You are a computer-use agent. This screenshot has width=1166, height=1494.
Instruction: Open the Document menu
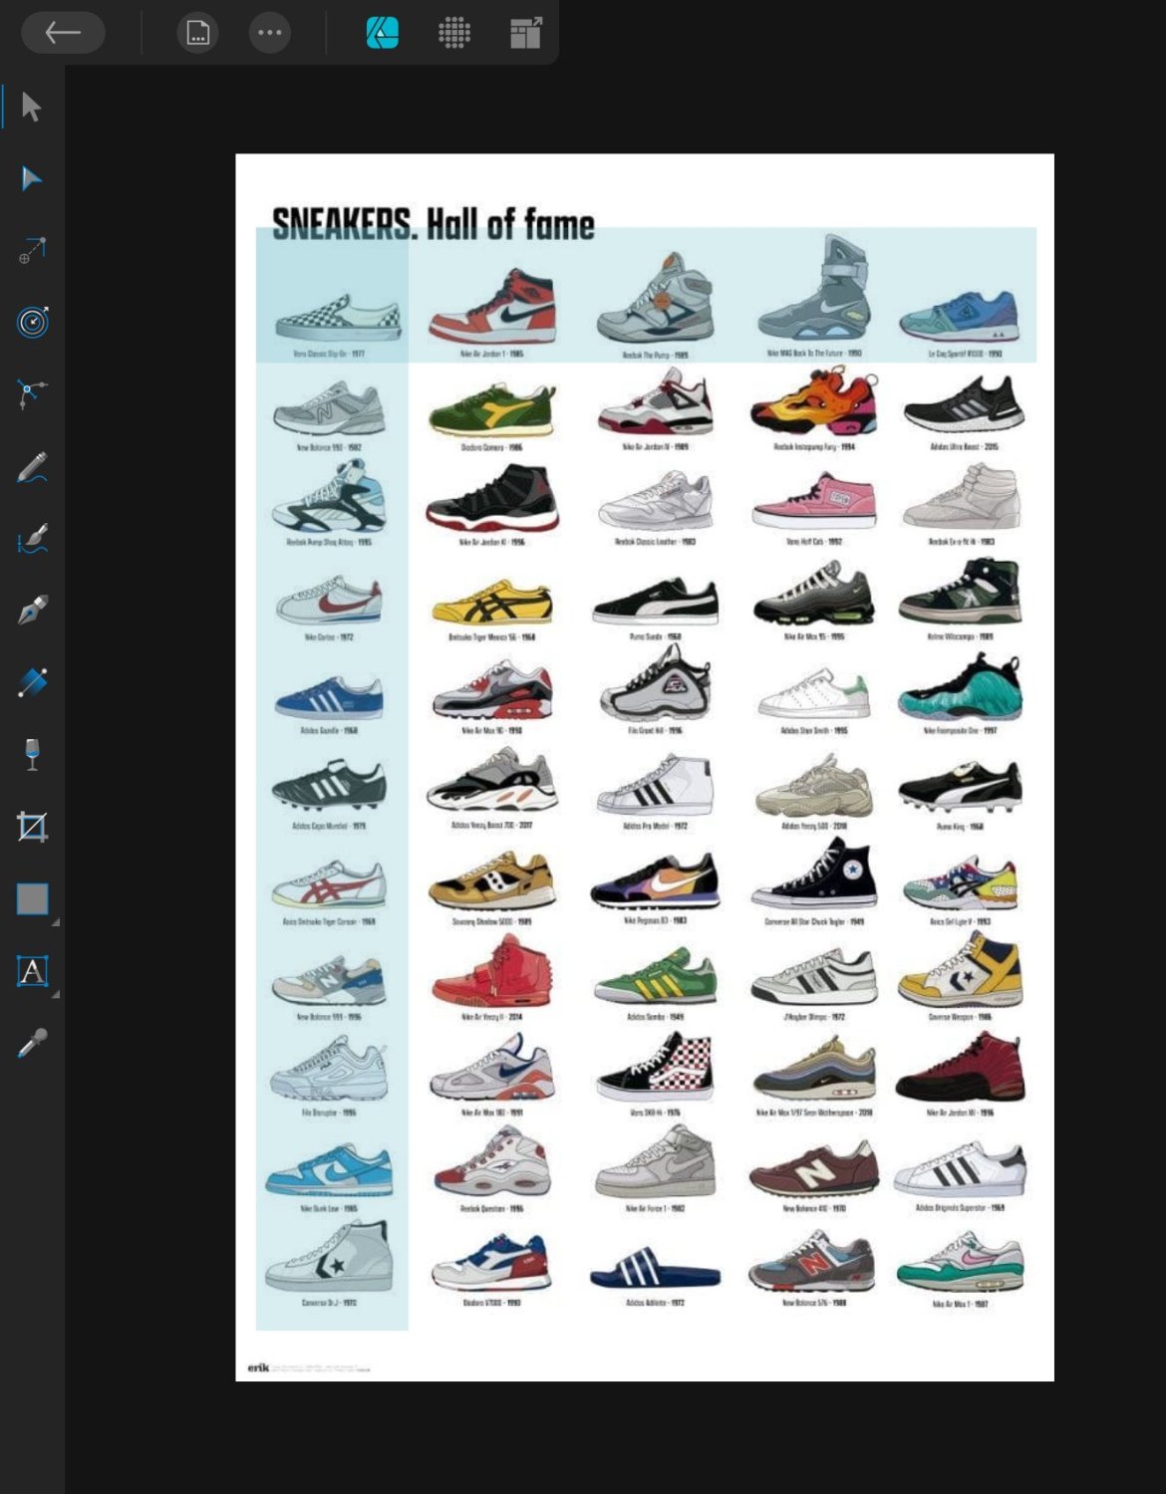[197, 33]
